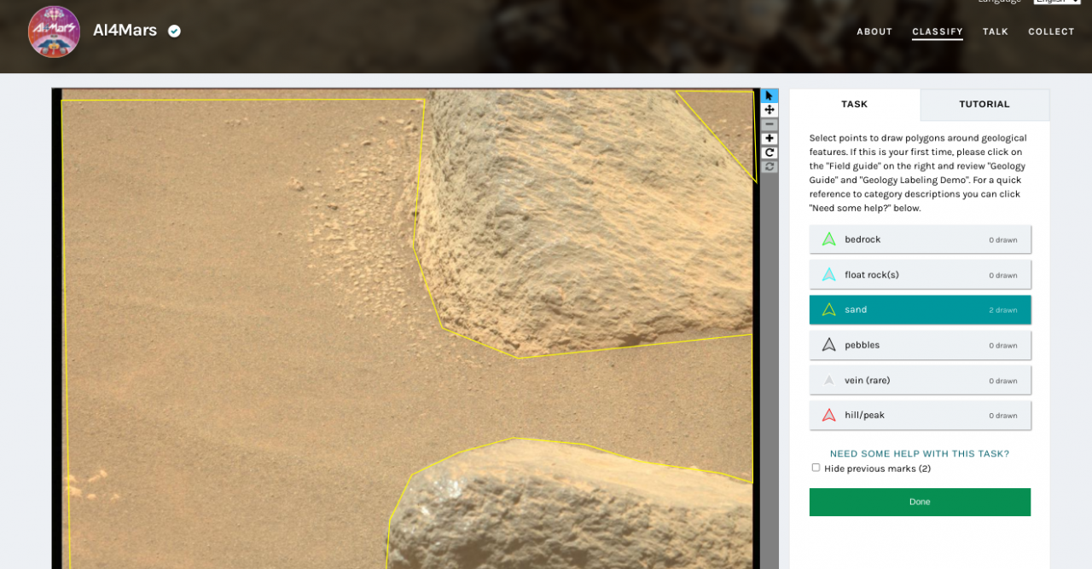The image size is (1092, 569).
Task: Go to the CLASSIFY page
Action: tap(938, 32)
